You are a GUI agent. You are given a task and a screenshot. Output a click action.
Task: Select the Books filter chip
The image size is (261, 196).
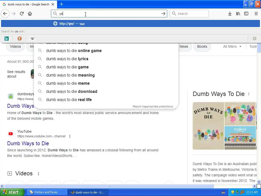(x=202, y=46)
